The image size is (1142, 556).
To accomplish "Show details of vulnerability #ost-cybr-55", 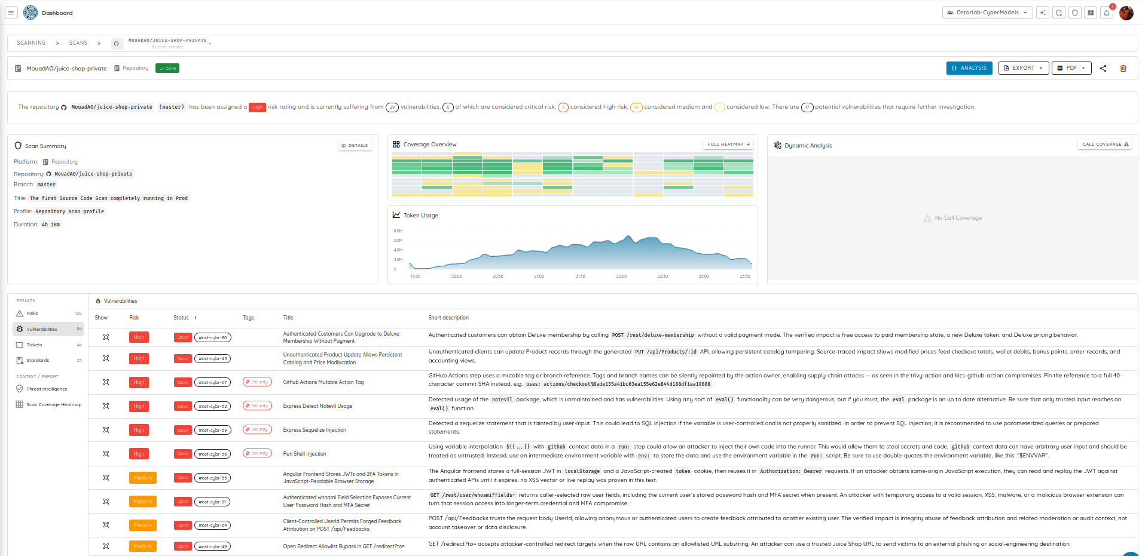I will [x=106, y=478].
